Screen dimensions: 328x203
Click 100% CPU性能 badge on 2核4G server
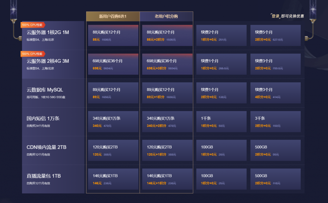32,54
